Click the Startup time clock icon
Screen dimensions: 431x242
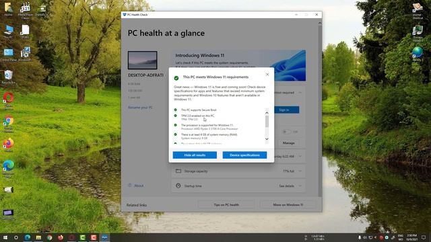point(178,186)
